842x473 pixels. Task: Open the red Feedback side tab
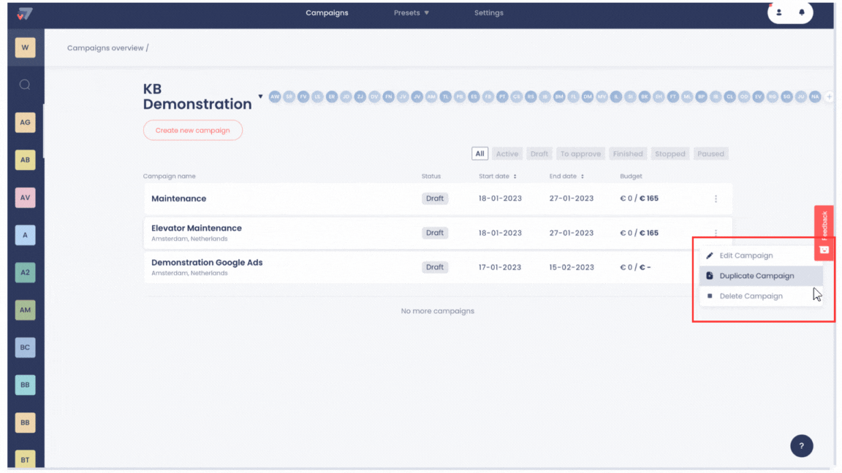(824, 233)
